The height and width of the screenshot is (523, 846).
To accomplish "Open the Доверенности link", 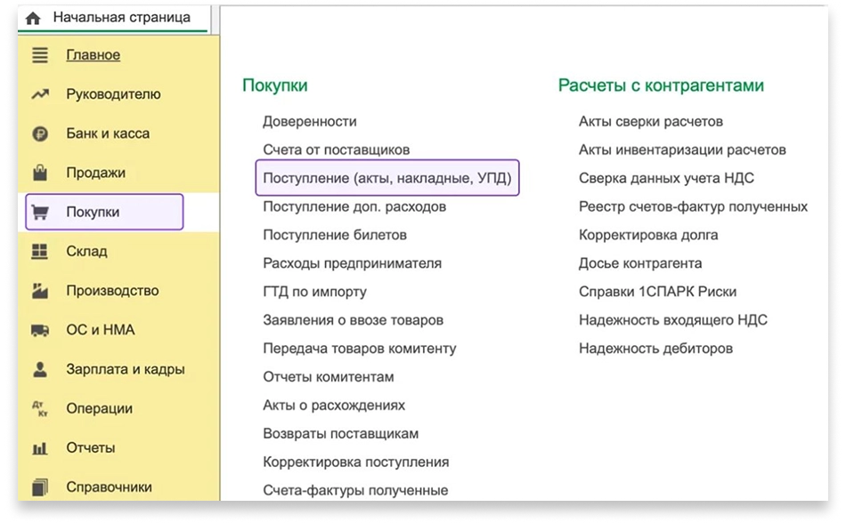I will click(310, 122).
